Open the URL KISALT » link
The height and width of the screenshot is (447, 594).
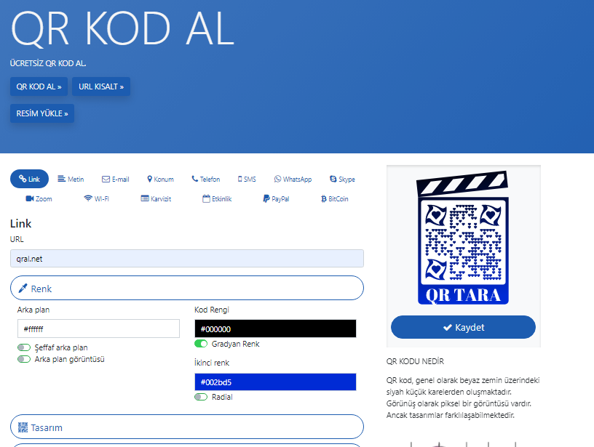pos(101,86)
